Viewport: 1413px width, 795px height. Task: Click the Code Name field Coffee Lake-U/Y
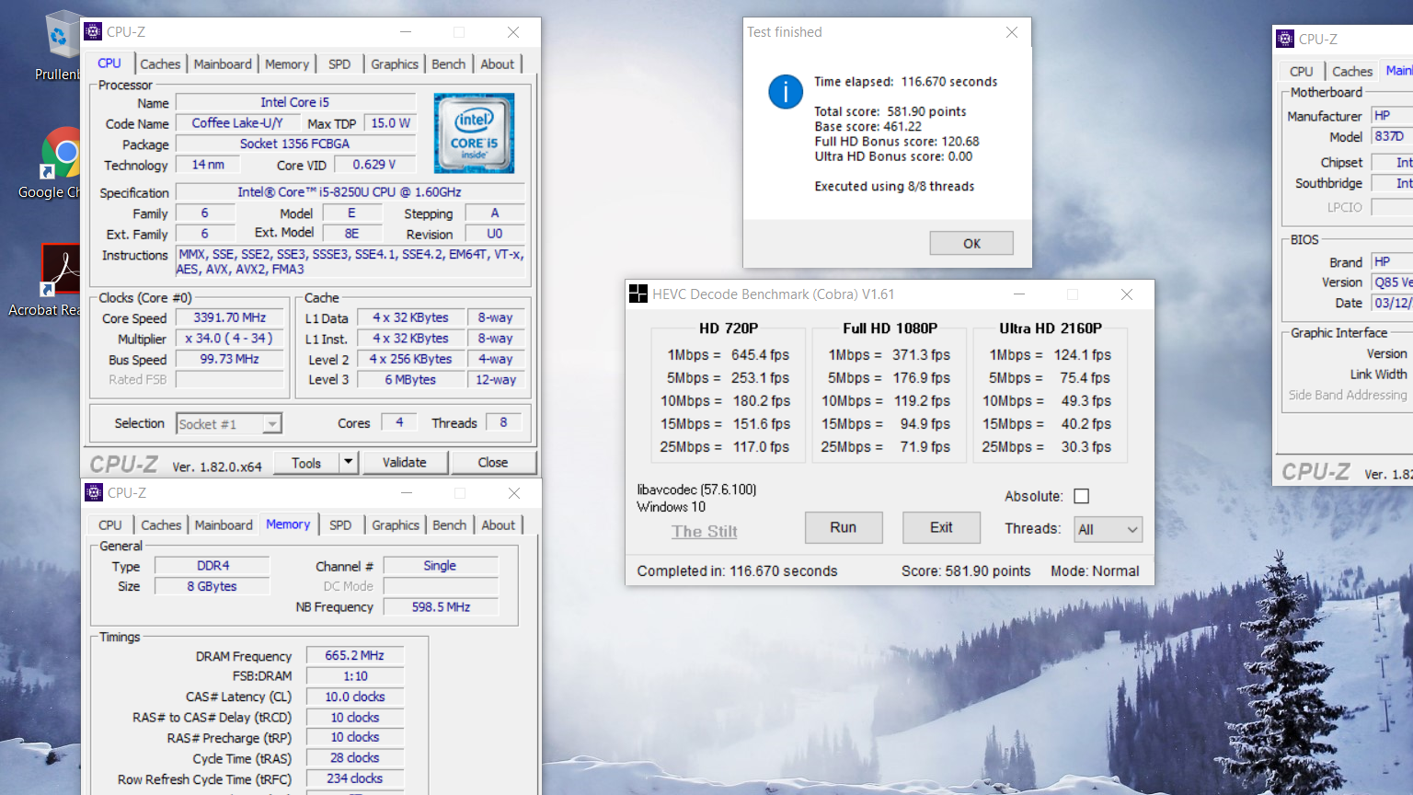(x=236, y=122)
